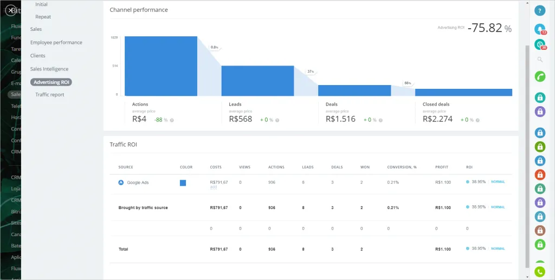The width and height of the screenshot is (555, 280).
Task: Click the Google Ads logo icon
Action: [x=121, y=183]
